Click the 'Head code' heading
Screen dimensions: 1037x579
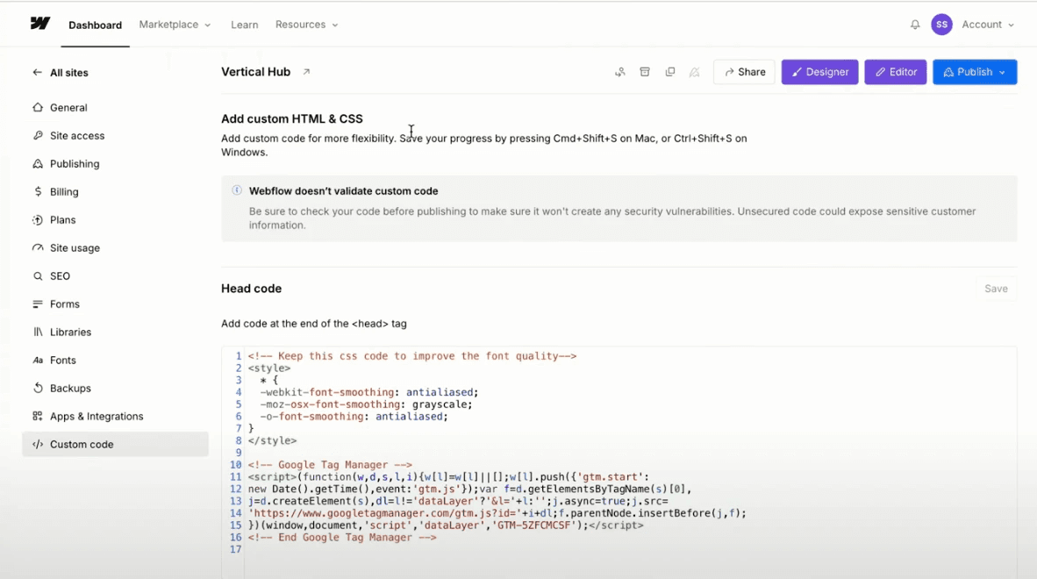(x=251, y=288)
